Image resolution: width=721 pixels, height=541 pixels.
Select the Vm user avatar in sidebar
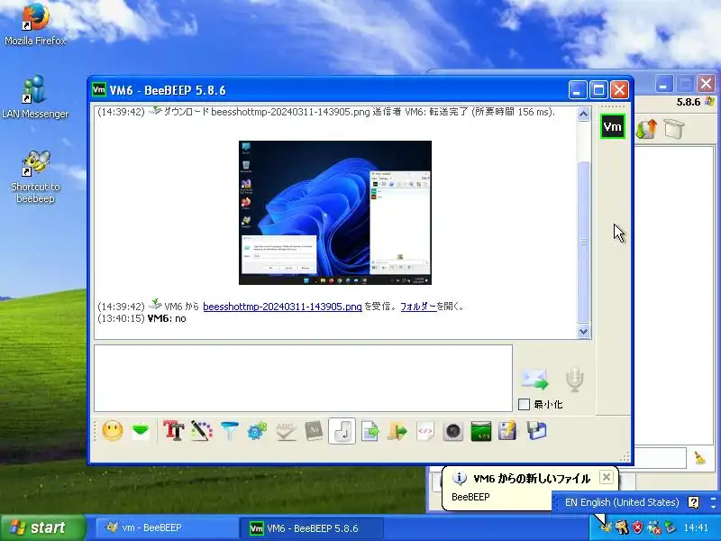point(613,126)
